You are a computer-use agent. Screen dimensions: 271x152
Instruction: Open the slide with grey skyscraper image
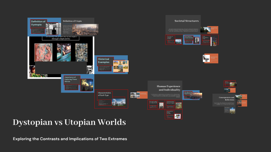[156, 105]
